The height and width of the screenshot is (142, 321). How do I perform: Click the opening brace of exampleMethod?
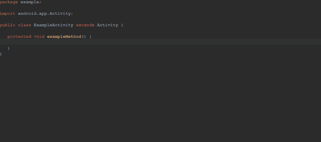tap(91, 36)
